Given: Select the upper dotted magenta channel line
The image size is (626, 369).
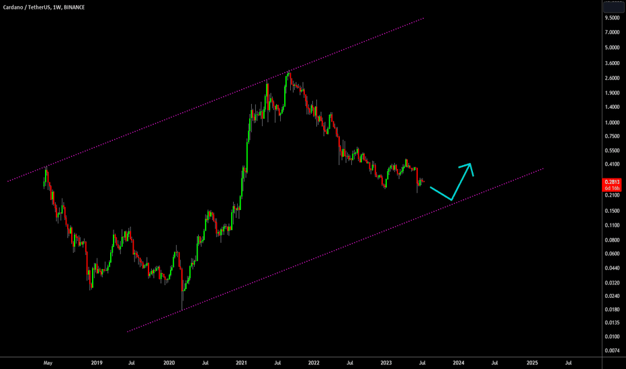Looking at the screenshot, I should [216, 99].
